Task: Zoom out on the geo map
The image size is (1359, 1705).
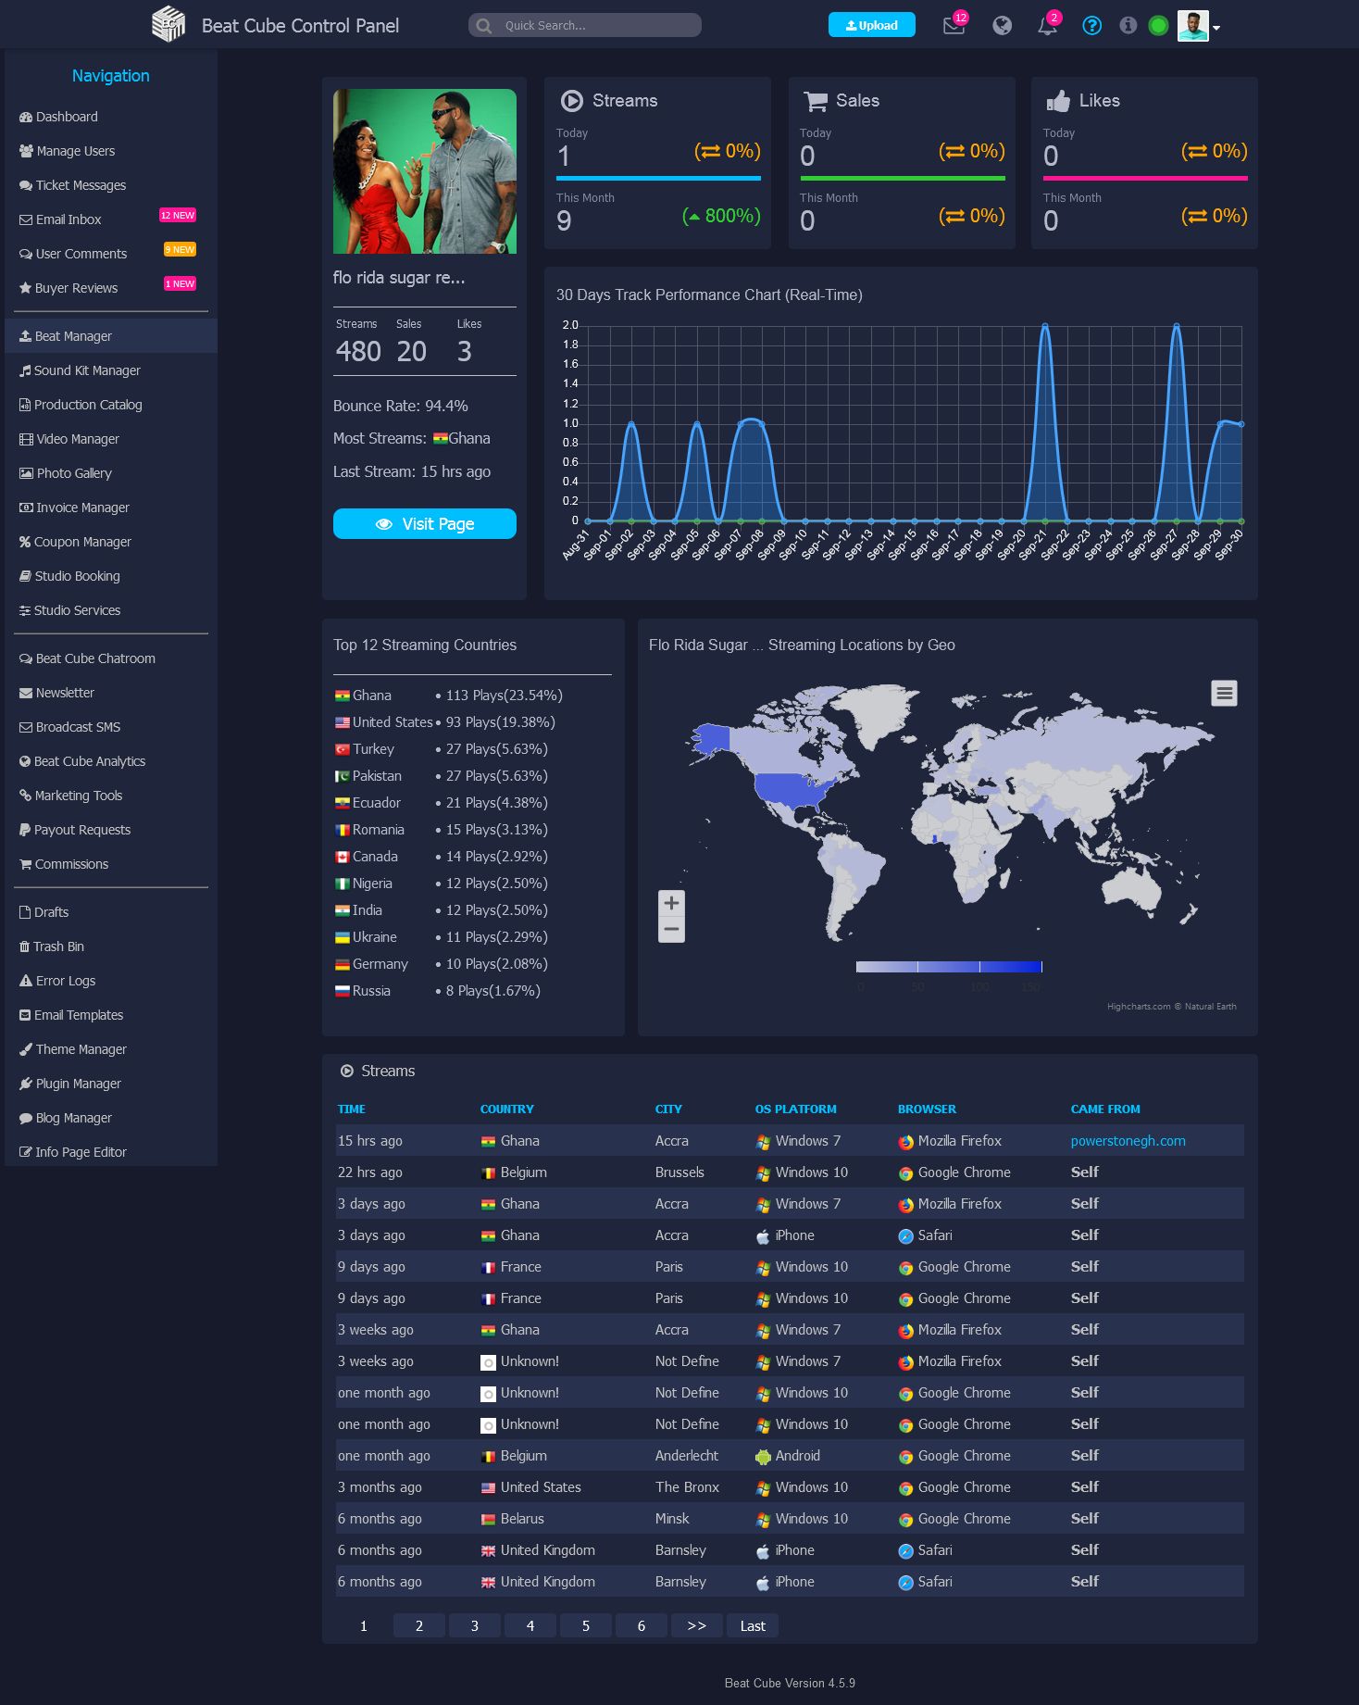Action: tap(671, 929)
